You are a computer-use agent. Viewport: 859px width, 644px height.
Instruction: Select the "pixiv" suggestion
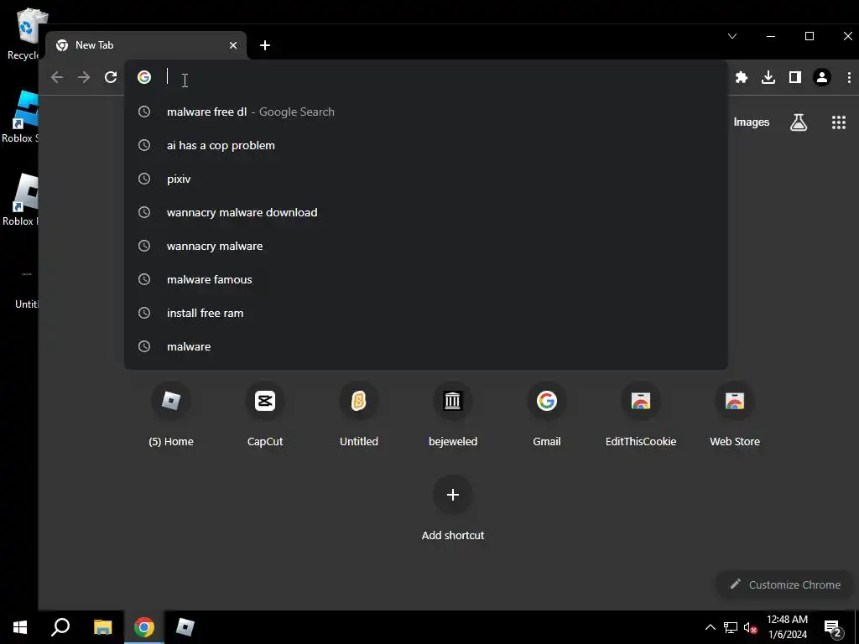click(426, 179)
